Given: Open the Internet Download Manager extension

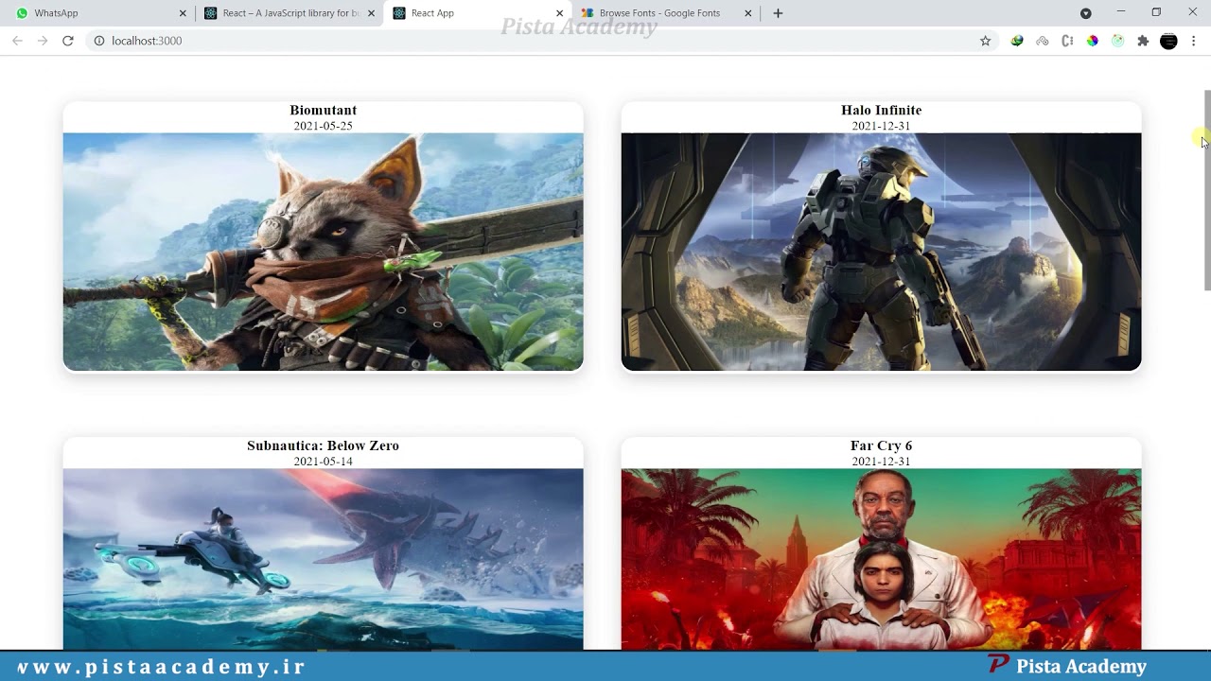Looking at the screenshot, I should coord(1017,41).
